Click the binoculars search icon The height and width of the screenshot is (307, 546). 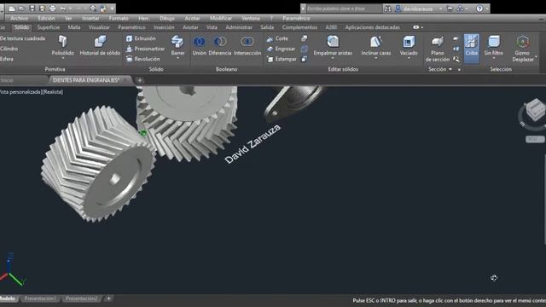(387, 9)
